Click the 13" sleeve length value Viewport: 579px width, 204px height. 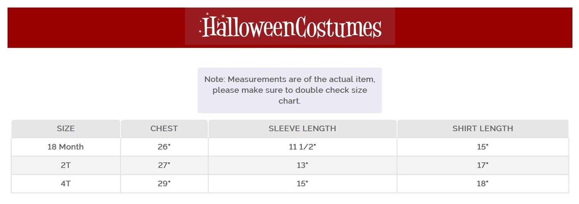point(302,165)
